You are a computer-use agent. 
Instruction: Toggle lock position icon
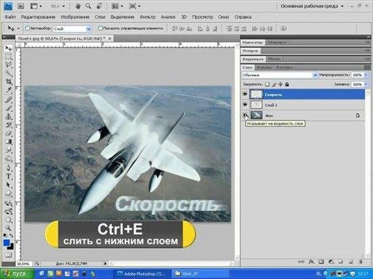tap(281, 84)
